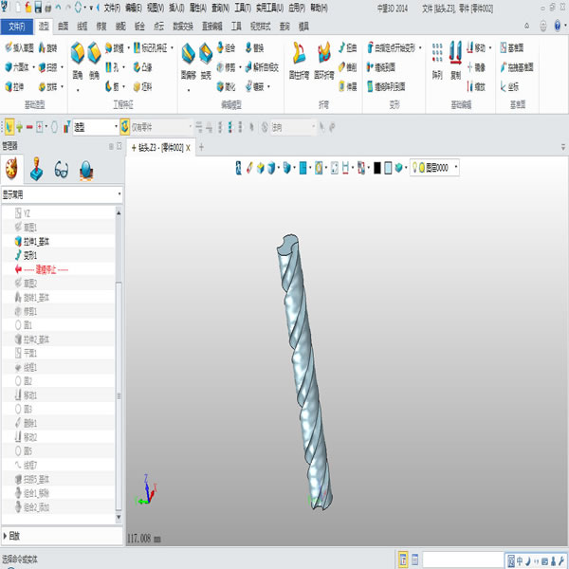
Task: Add new document tab with plus button
Action: pyautogui.click(x=133, y=147)
